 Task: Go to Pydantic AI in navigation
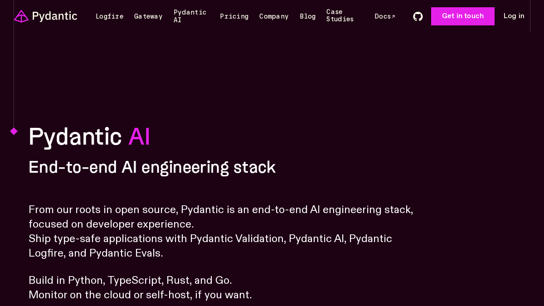click(190, 16)
